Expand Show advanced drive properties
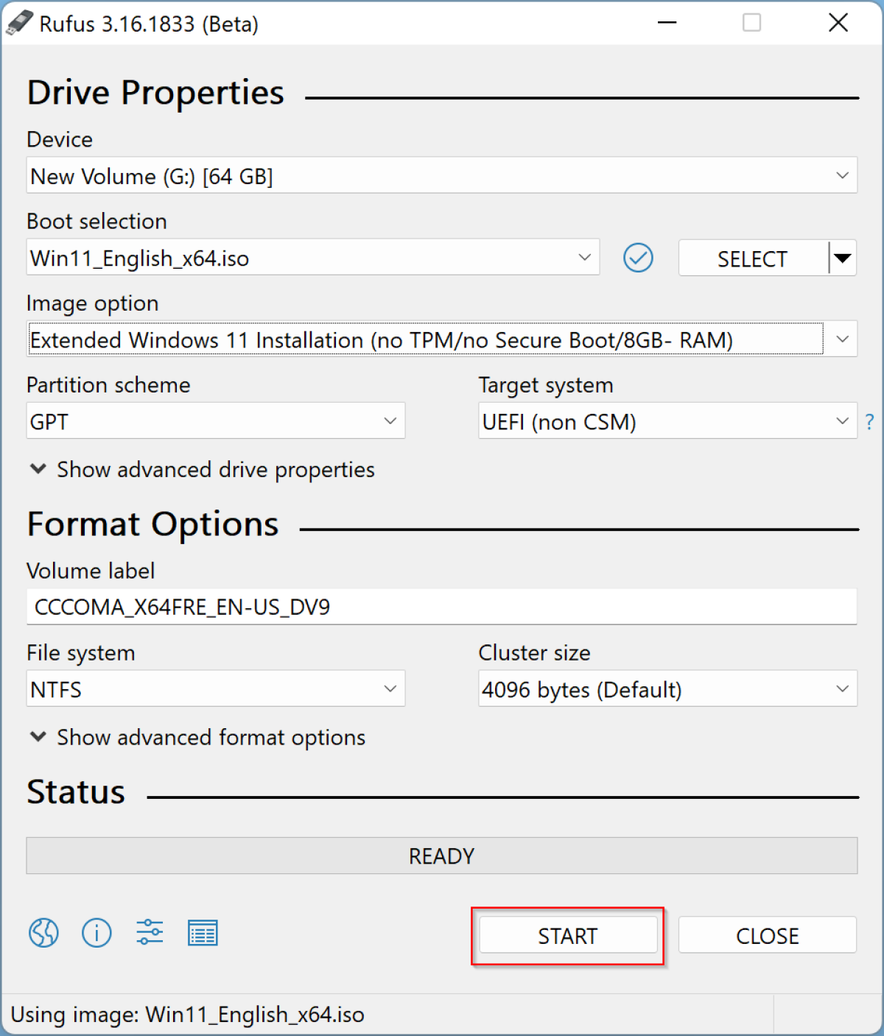 tap(202, 470)
